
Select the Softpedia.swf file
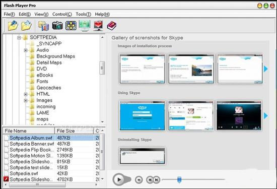tap(24, 173)
